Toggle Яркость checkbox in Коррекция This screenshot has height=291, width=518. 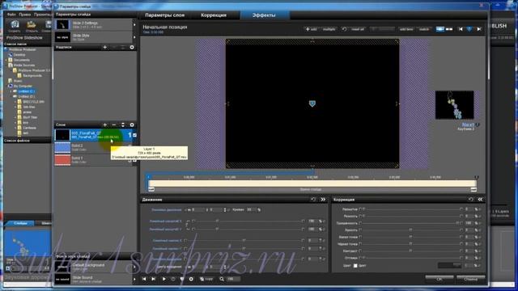point(360,230)
